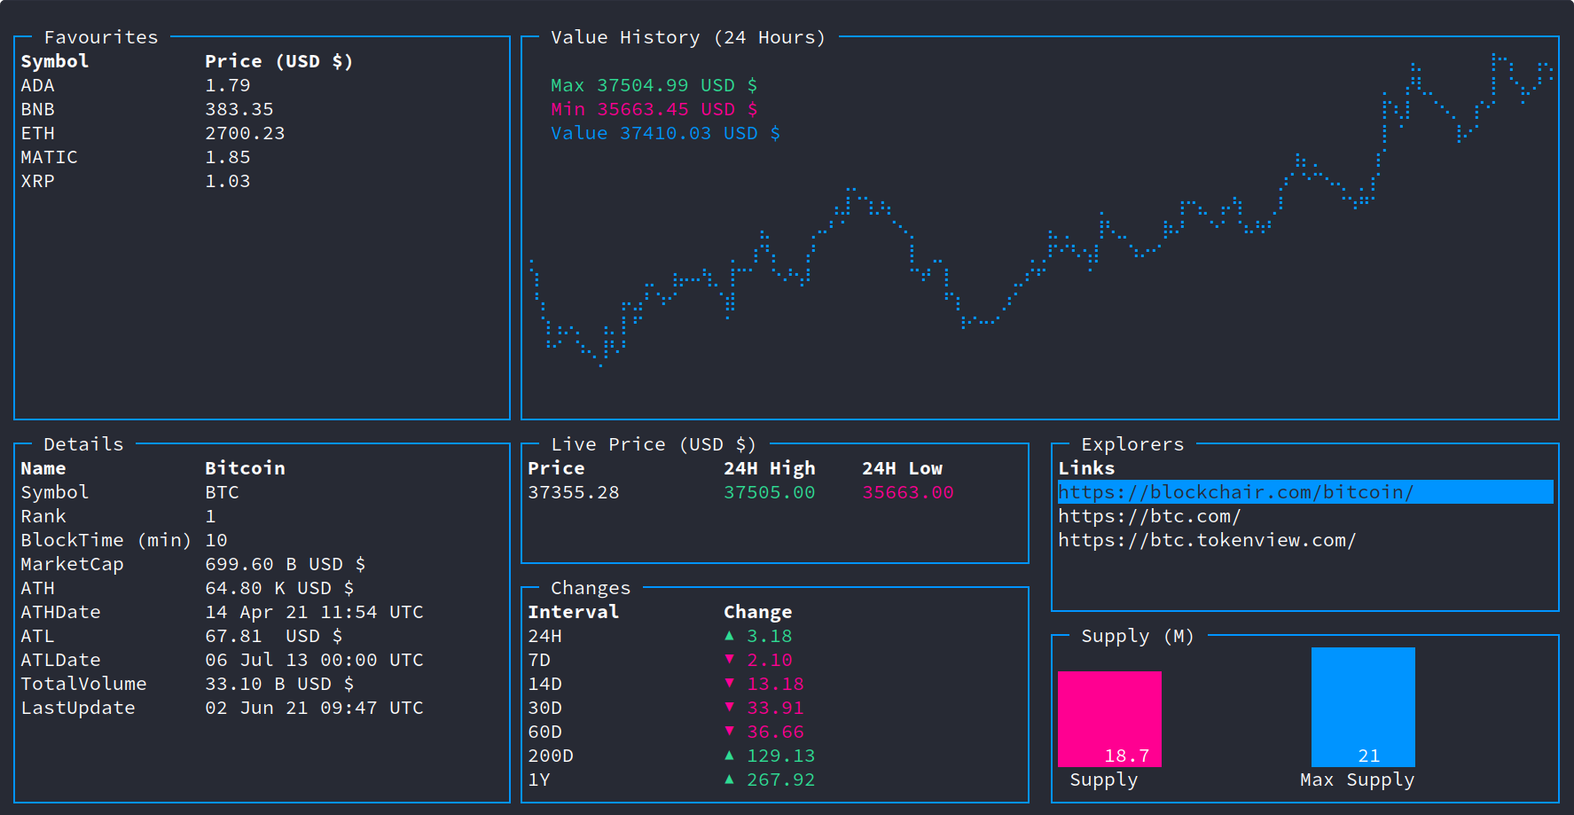Click the 24H High value 37505.00
This screenshot has width=1574, height=815.
[769, 492]
